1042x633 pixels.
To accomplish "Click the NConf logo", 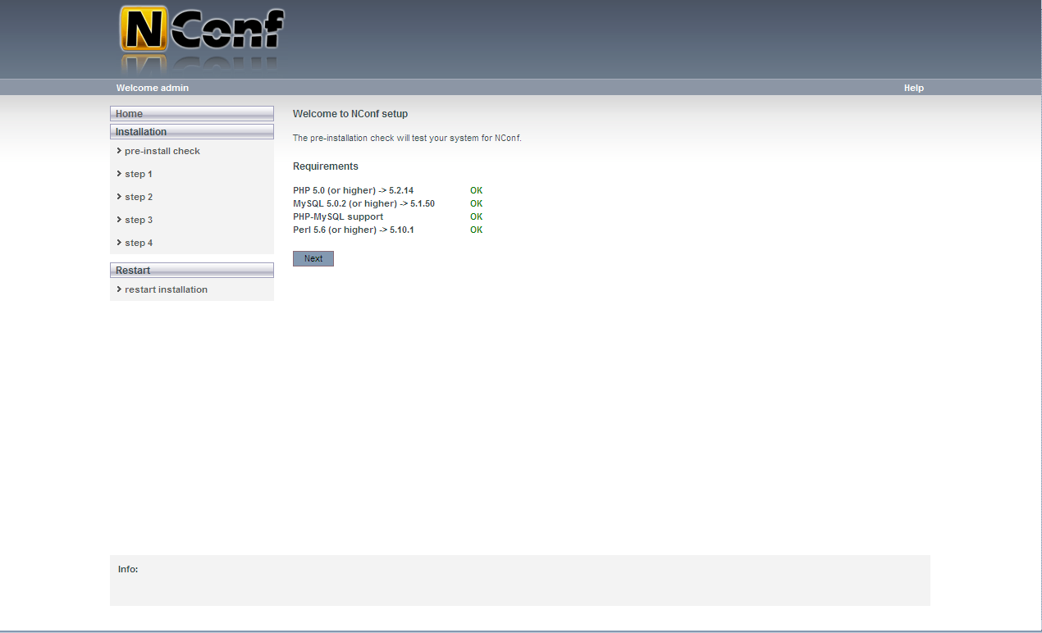I will [x=202, y=40].
